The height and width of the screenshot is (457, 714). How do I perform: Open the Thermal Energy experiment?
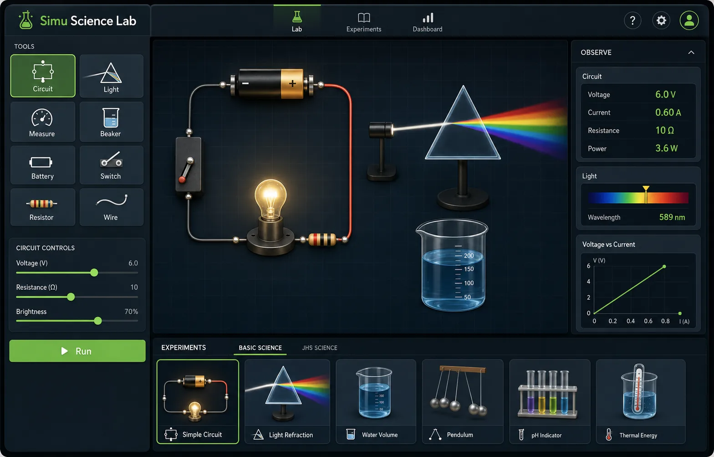click(x=641, y=401)
